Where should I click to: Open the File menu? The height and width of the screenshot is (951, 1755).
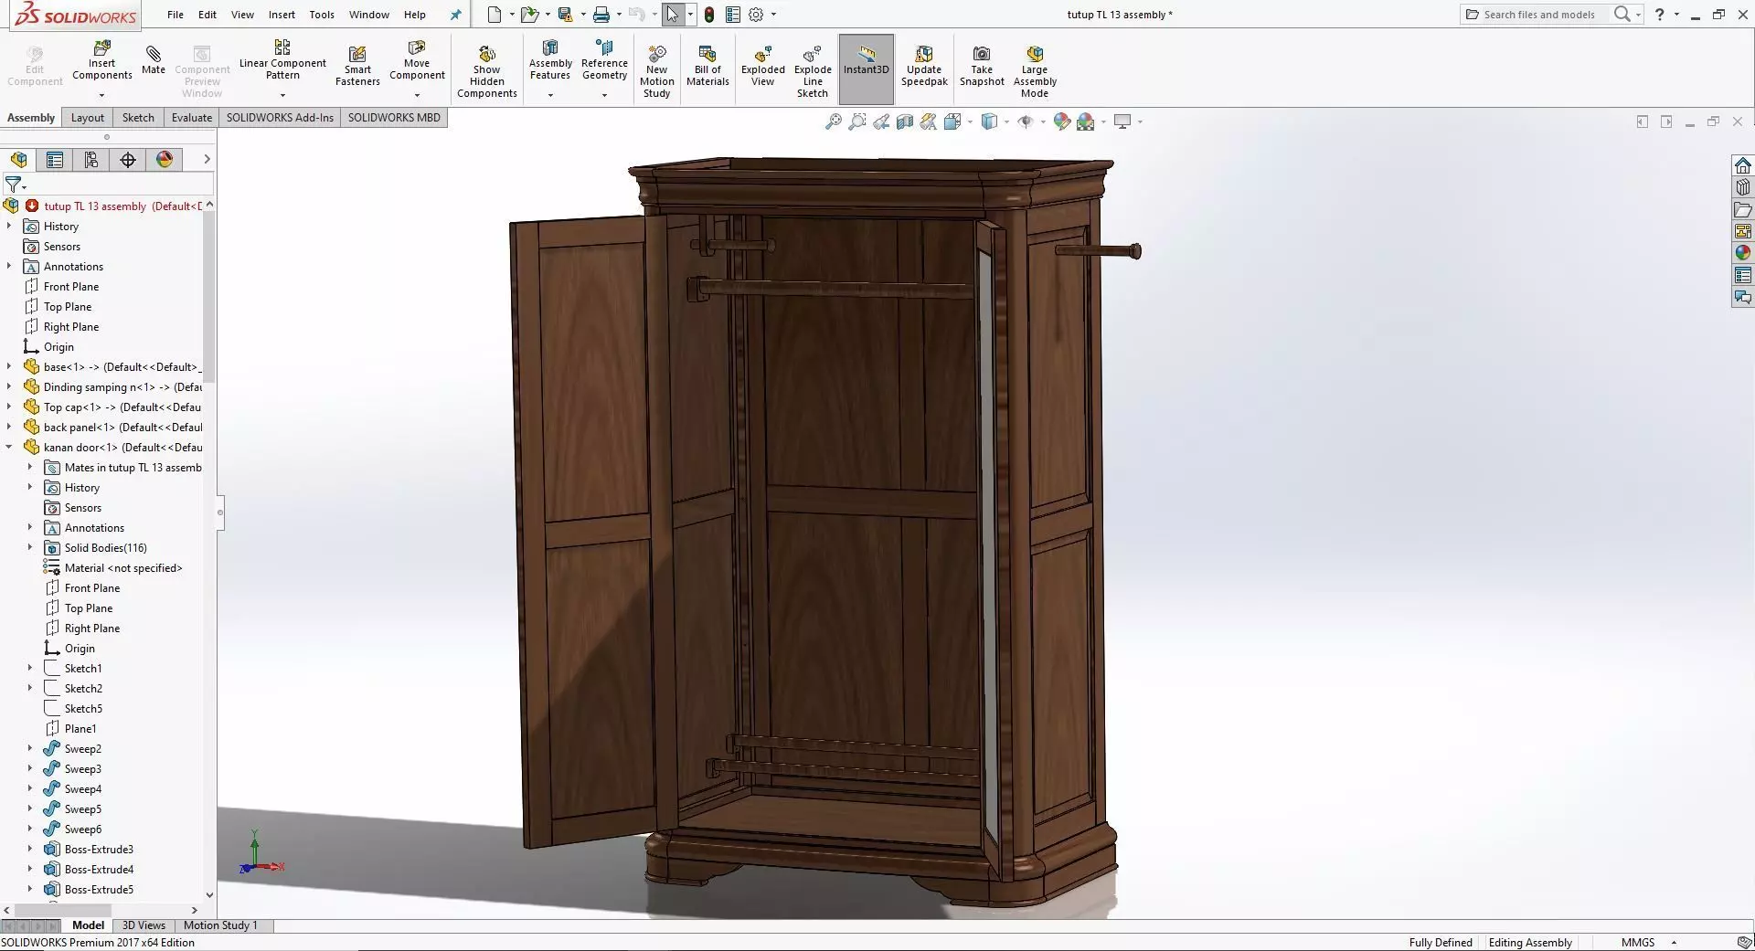coord(175,15)
